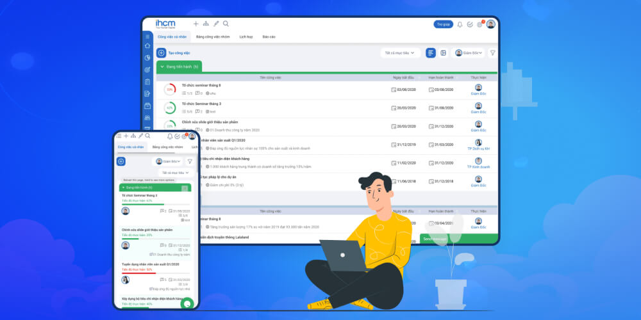Open the org chart icon in desktop toolbar

click(206, 24)
